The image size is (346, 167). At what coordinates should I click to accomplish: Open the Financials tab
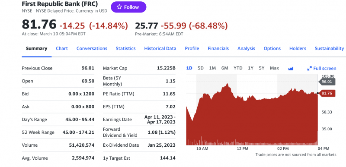(218, 48)
